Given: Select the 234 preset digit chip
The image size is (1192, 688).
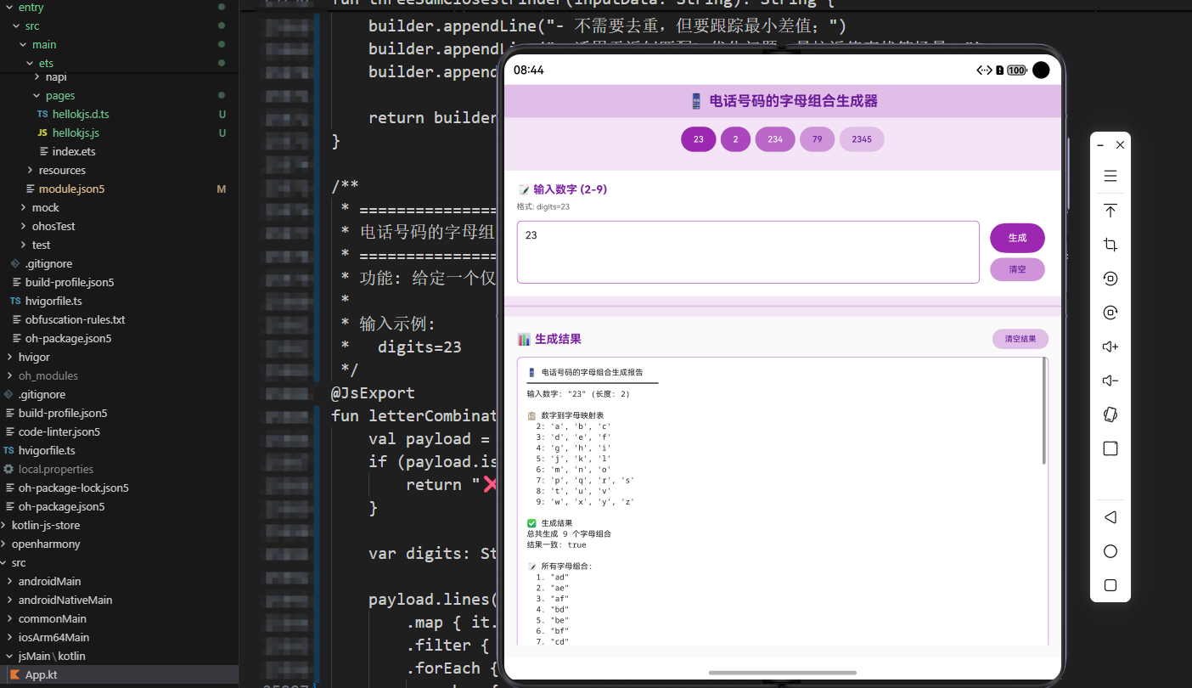Looking at the screenshot, I should point(774,138).
